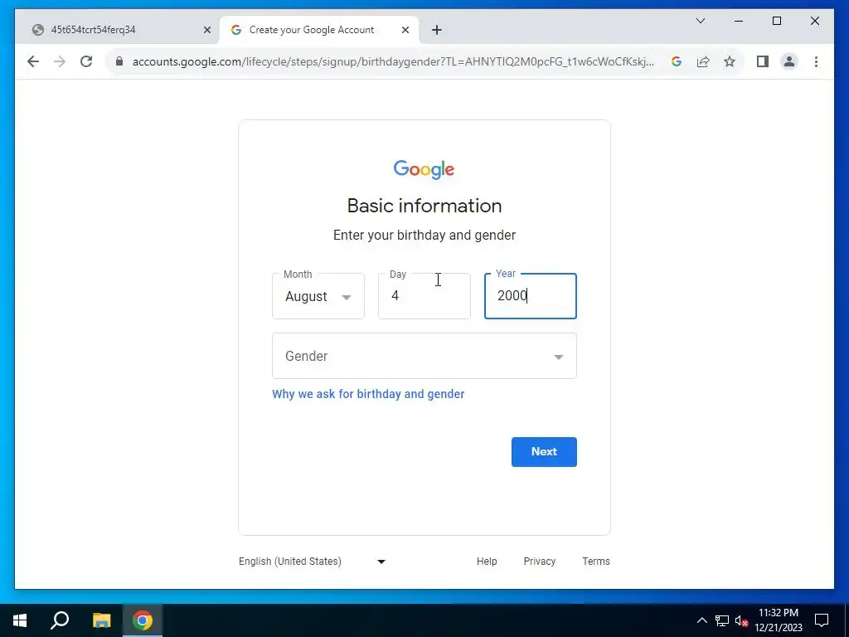Open the Chrome side panel
Viewport: 849px width, 637px height.
(x=763, y=61)
